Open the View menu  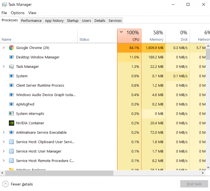32,13
